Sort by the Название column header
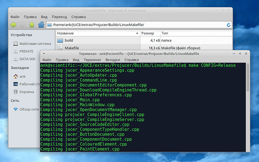259x162 pixels. 98,33
